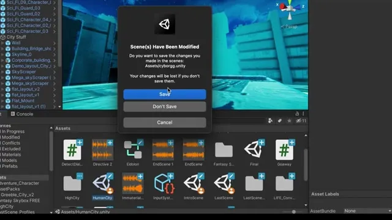
Task: Select City Stuff in hierarchy
Action: click(x=16, y=37)
